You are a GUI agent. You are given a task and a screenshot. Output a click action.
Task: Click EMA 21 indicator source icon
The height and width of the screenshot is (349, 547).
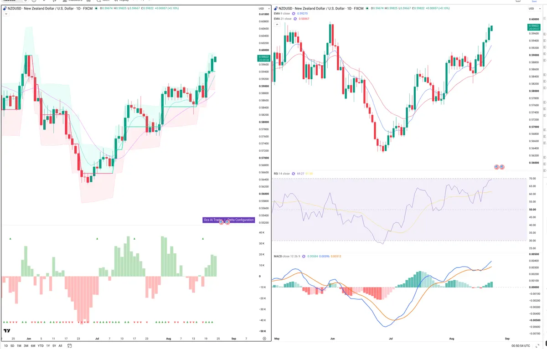[295, 19]
